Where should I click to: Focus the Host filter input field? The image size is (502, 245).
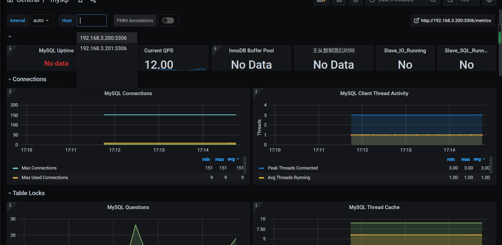[92, 20]
